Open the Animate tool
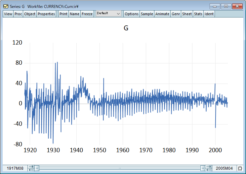 [x=162, y=14]
